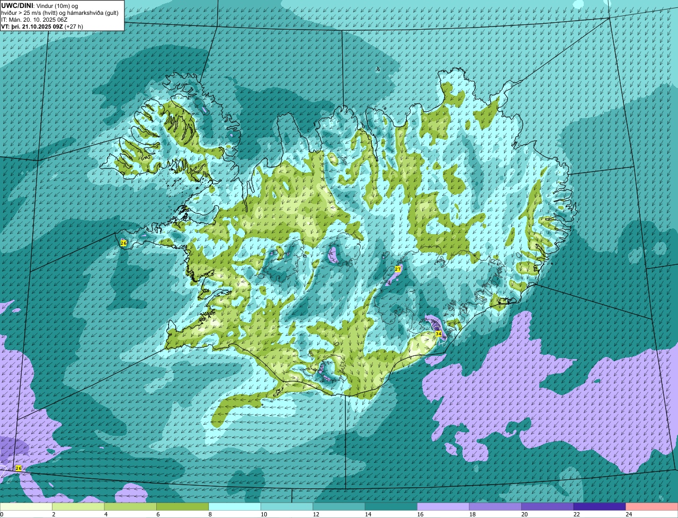
Task: Click the 10–12 m/s light turquoise legend swatch
Action: click(288, 506)
